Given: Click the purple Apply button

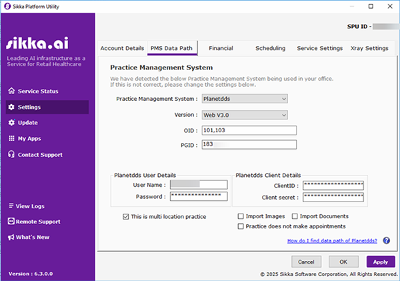Looking at the screenshot, I should (x=381, y=262).
